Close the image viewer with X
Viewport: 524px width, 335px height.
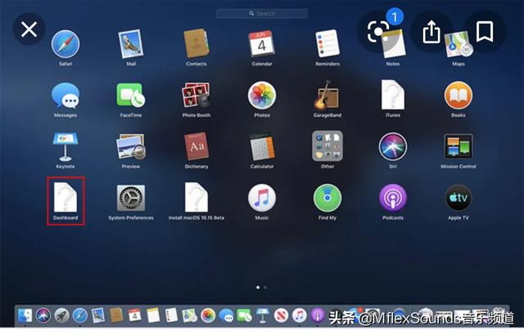pyautogui.click(x=29, y=29)
